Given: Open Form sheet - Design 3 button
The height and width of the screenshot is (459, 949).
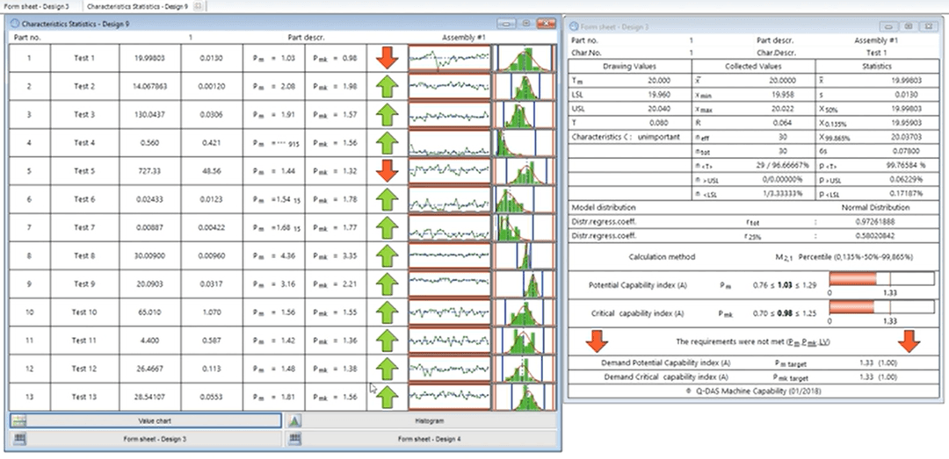Looking at the screenshot, I should tap(153, 438).
